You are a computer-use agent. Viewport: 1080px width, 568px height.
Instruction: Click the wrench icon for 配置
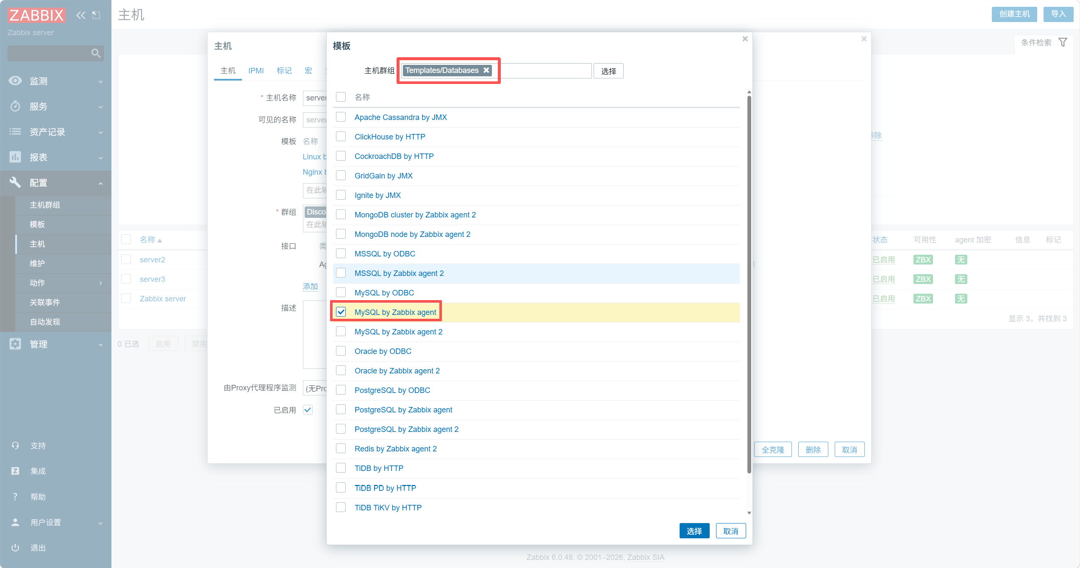coord(15,182)
